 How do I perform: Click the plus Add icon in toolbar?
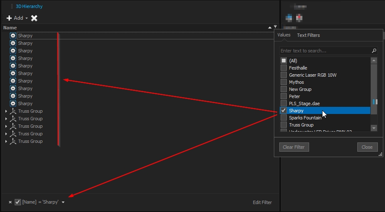pyautogui.click(x=9, y=18)
